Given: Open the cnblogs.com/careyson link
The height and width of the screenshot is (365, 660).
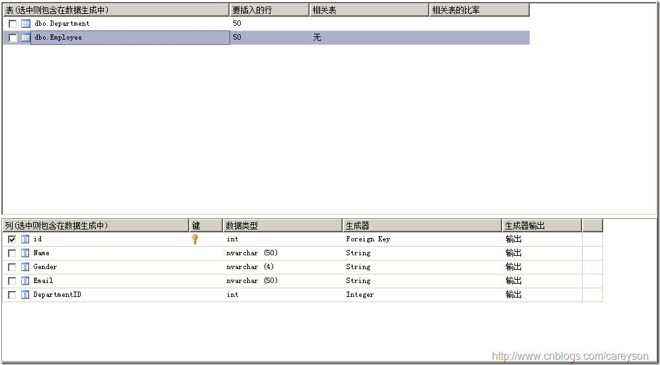Looking at the screenshot, I should (x=570, y=356).
